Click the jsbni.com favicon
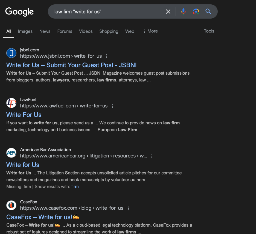256x234 pixels. click(x=11, y=53)
